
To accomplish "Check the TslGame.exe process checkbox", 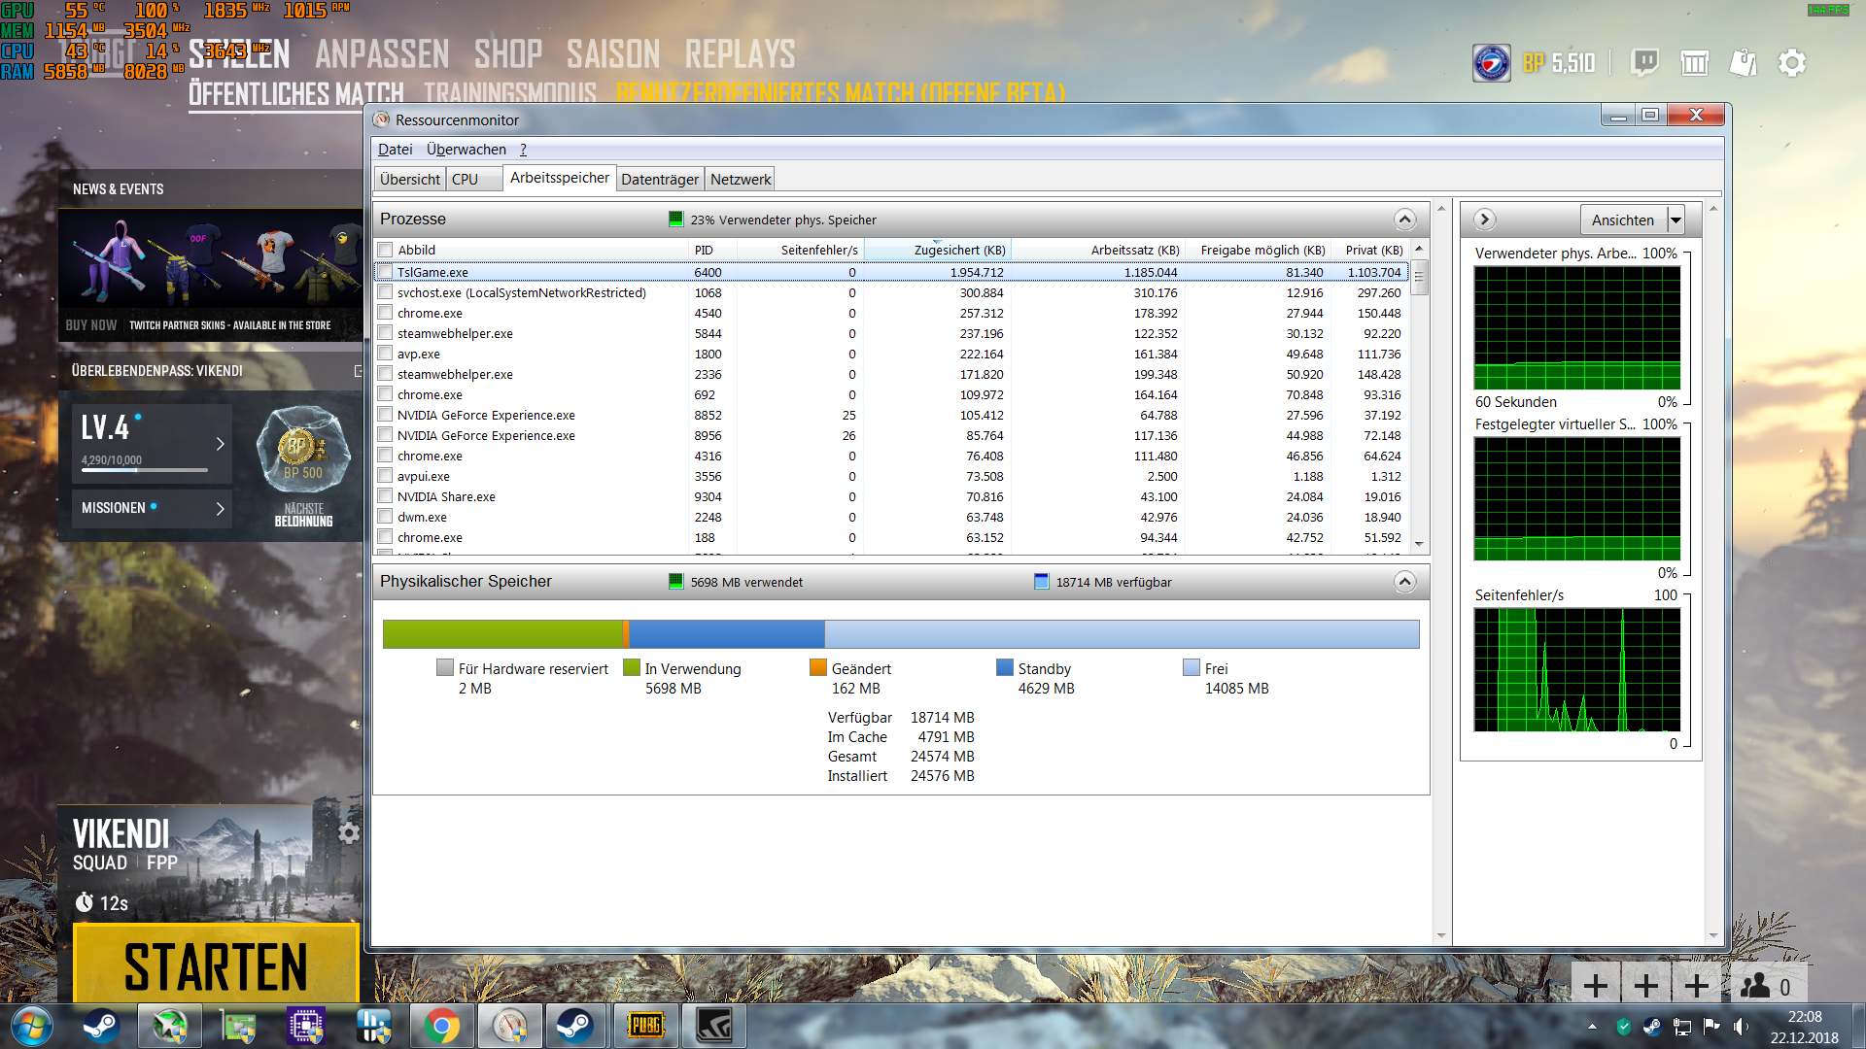I will tap(386, 272).
